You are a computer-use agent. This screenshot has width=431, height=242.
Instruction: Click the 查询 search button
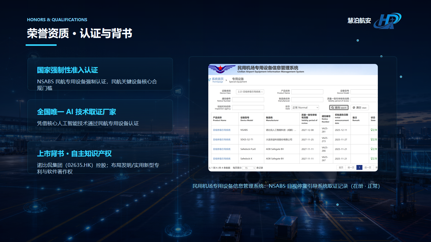pyautogui.click(x=339, y=108)
